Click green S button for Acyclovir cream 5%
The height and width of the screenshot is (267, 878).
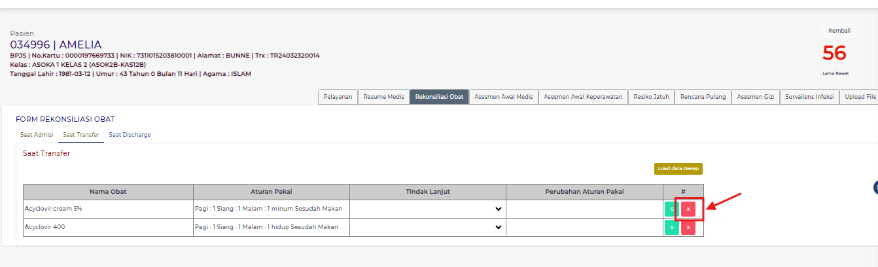(671, 209)
